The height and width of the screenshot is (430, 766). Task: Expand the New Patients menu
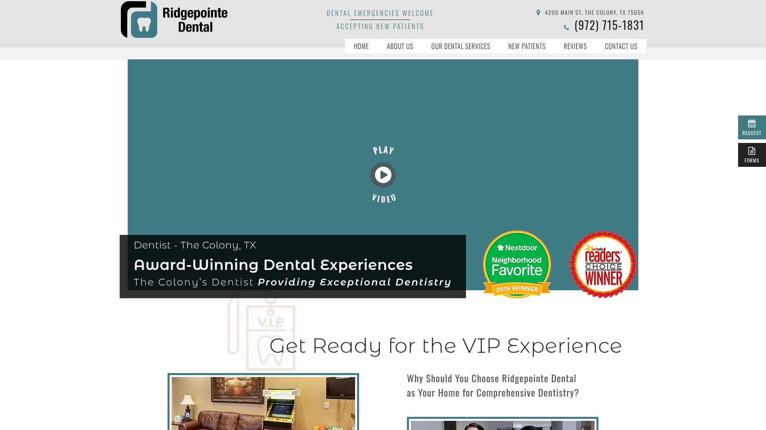[527, 46]
